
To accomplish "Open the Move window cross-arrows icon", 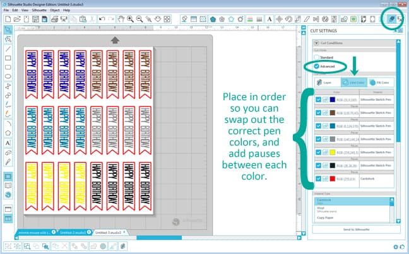I will pos(279,19).
